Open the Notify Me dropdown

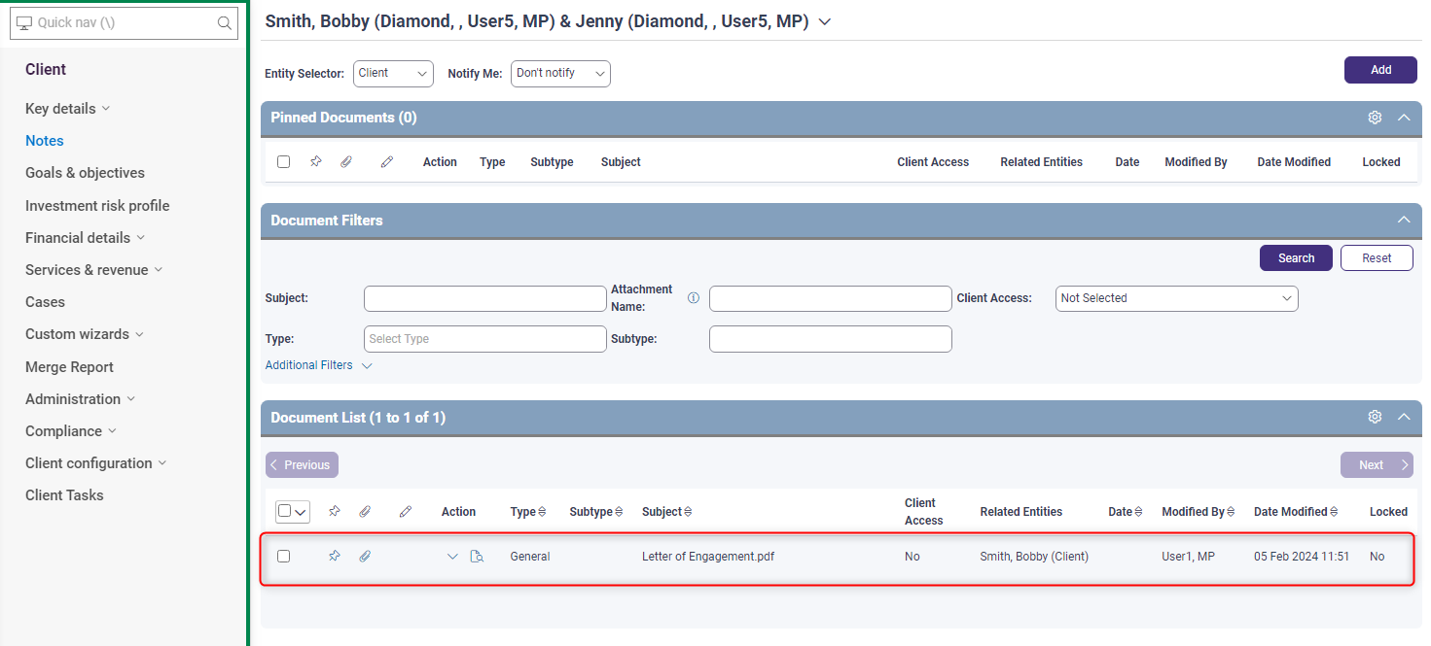point(560,74)
